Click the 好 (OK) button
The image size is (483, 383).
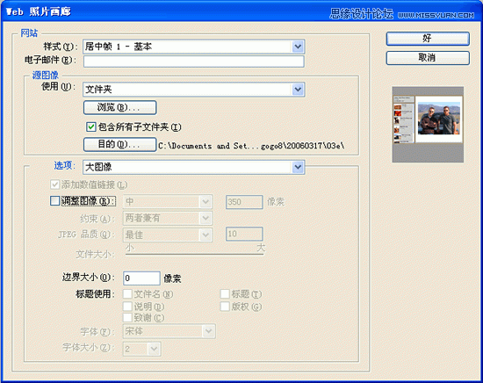click(x=428, y=39)
